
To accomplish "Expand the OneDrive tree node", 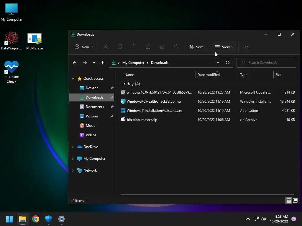I will pyautogui.click(x=73, y=147).
